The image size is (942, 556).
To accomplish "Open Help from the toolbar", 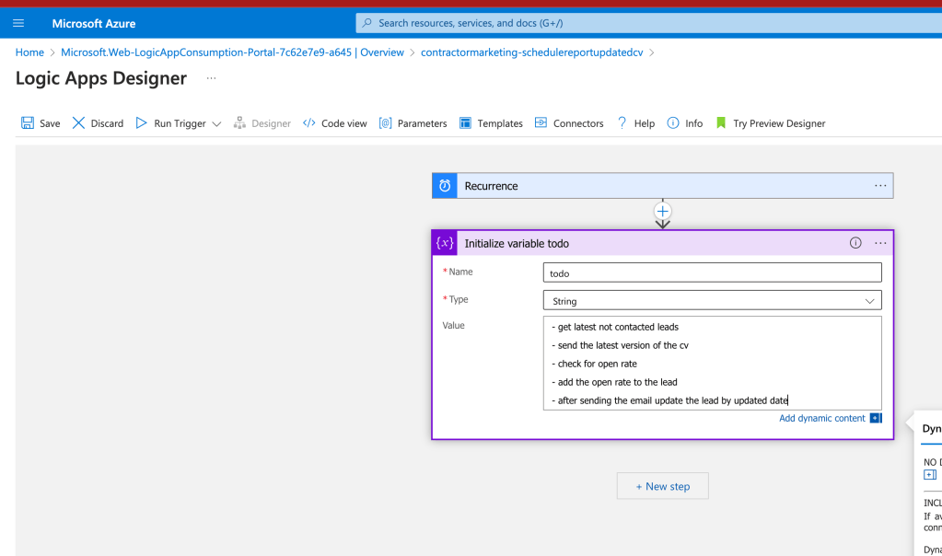I will pos(644,123).
